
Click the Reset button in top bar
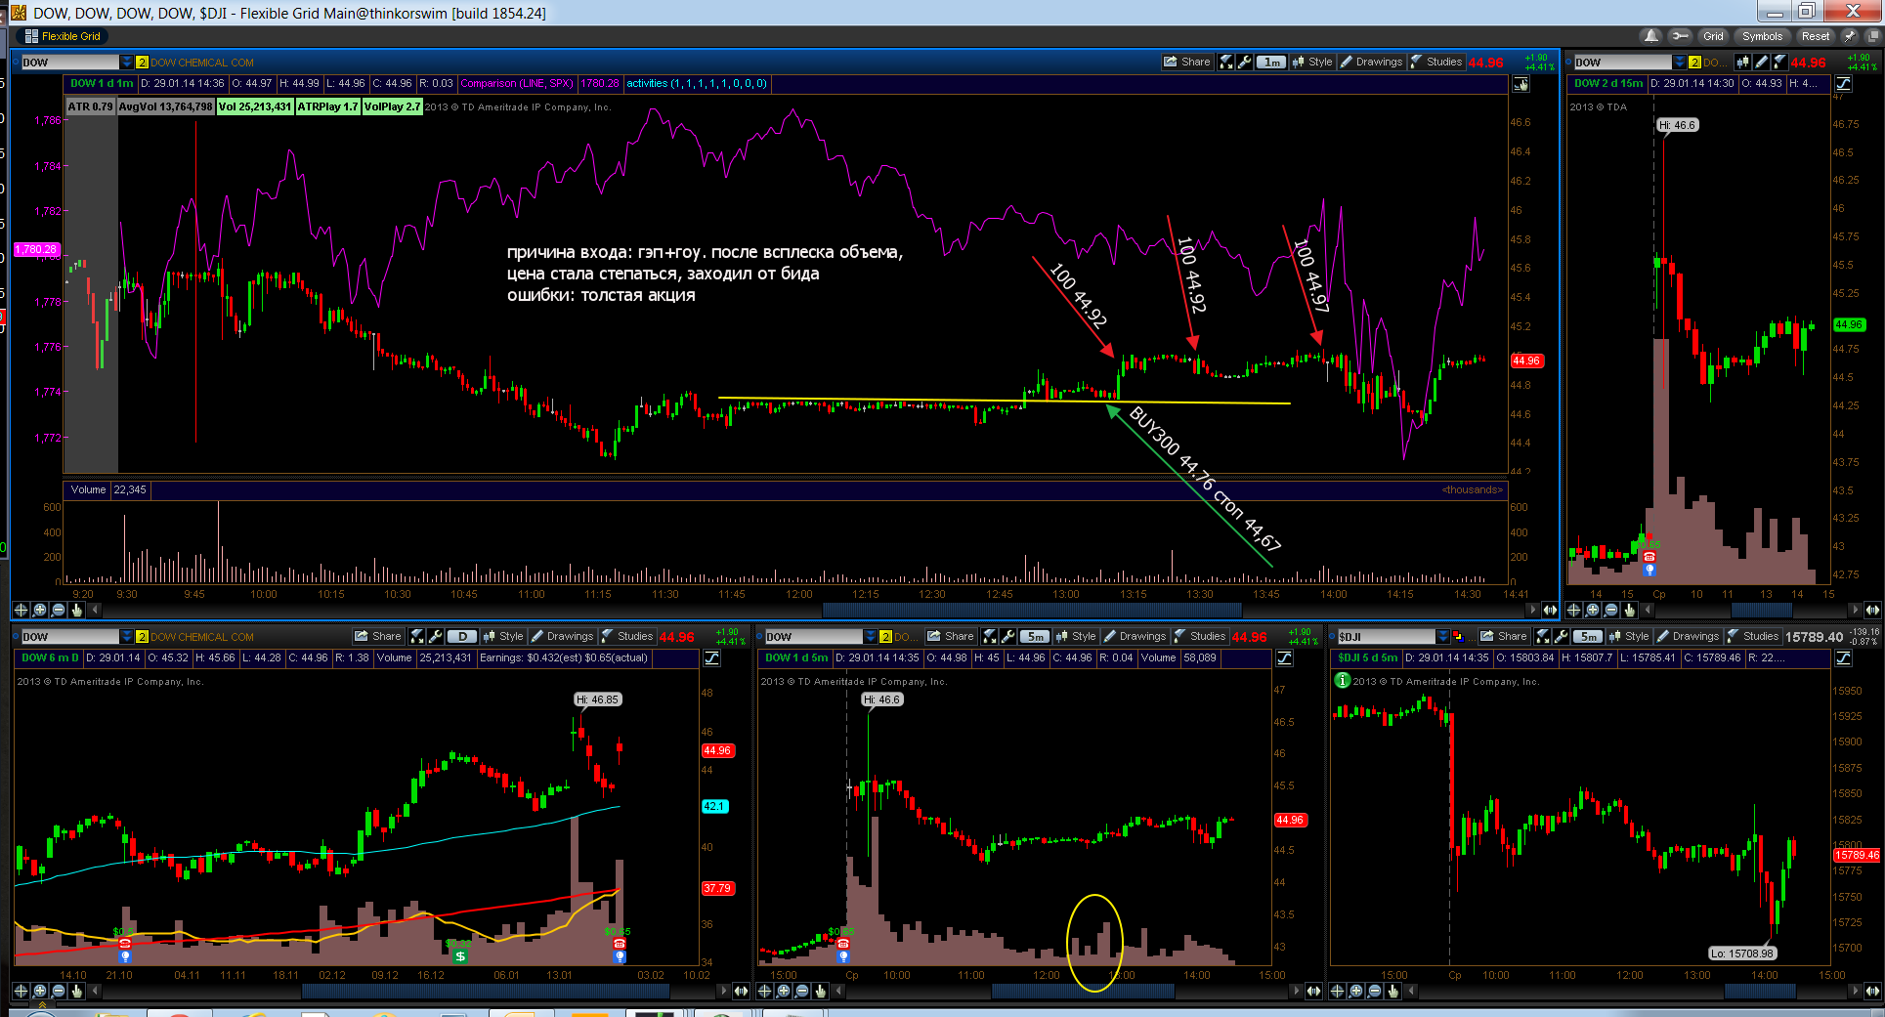[x=1816, y=36]
